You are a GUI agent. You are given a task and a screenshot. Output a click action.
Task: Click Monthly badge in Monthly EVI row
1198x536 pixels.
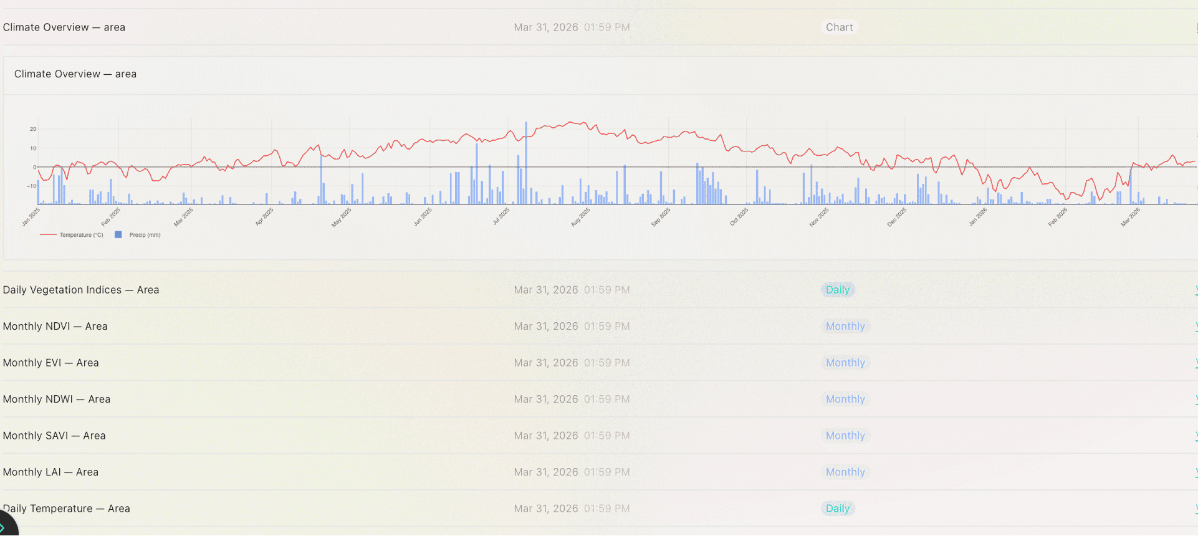[845, 363]
